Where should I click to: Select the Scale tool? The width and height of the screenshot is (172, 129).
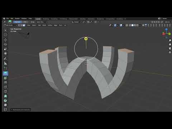(x=5, y=49)
